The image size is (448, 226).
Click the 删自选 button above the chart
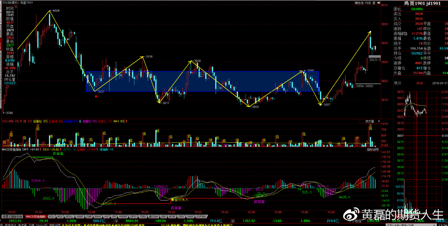click(359, 3)
